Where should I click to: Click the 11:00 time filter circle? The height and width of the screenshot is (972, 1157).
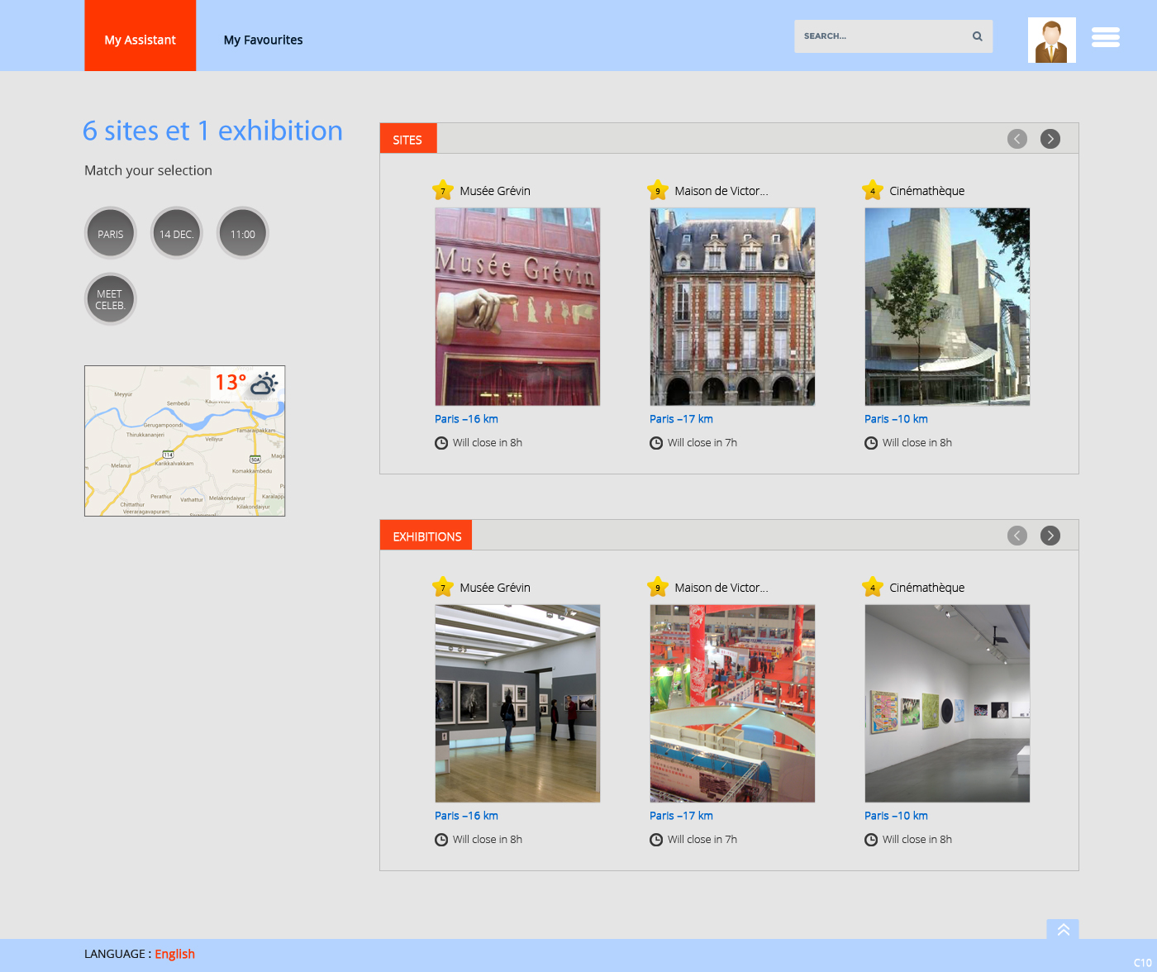[242, 233]
